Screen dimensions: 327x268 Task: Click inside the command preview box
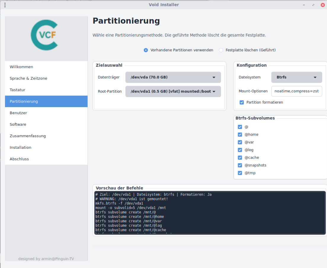coord(210,213)
